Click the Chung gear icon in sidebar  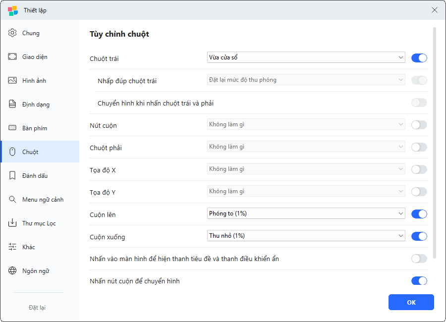point(12,33)
